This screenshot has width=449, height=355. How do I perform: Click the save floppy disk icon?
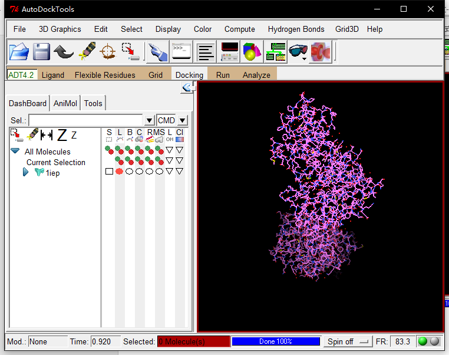click(x=41, y=52)
